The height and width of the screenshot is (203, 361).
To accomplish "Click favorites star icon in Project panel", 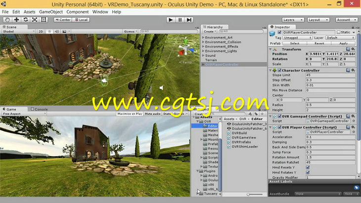I will pos(262,114).
